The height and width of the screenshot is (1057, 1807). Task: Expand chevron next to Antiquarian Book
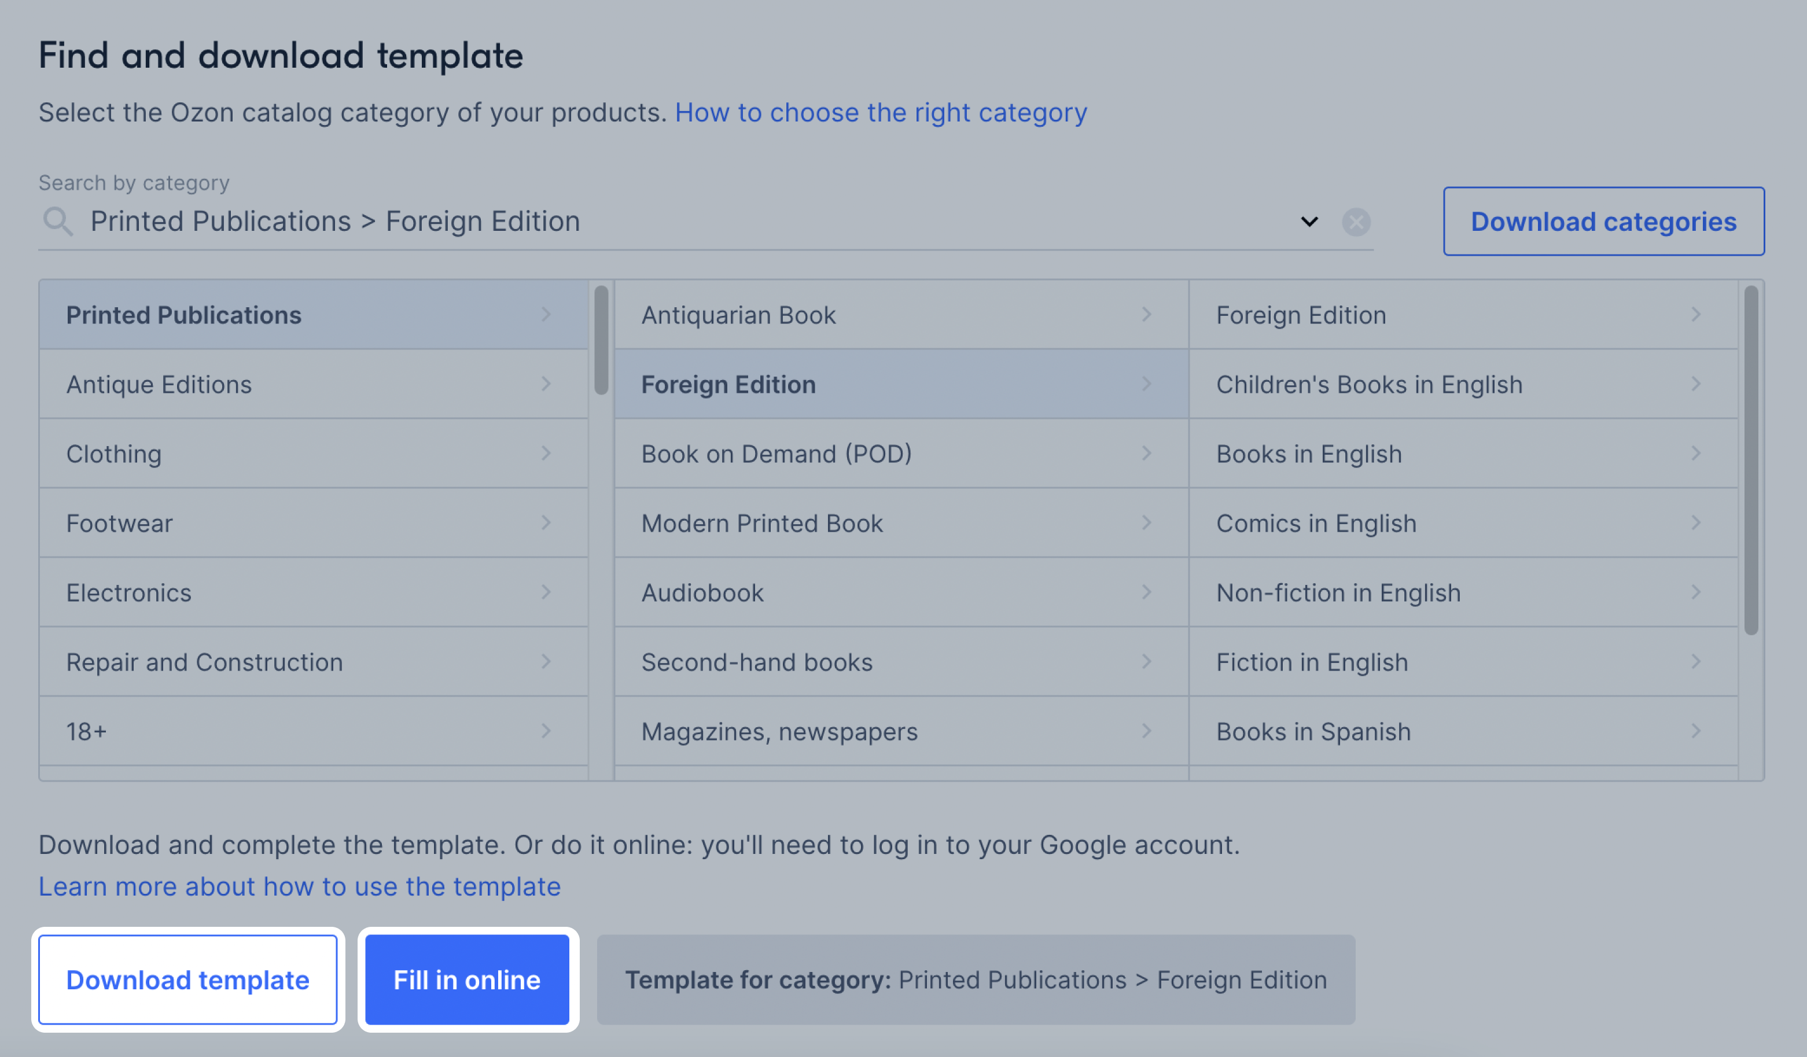1147,314
